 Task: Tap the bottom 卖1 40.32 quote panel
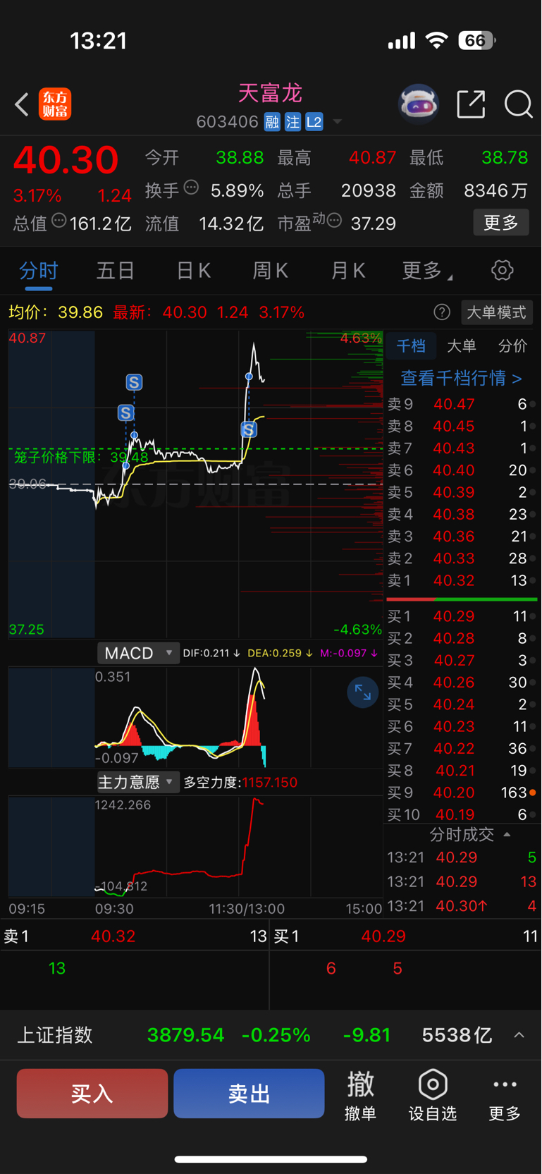coord(135,936)
